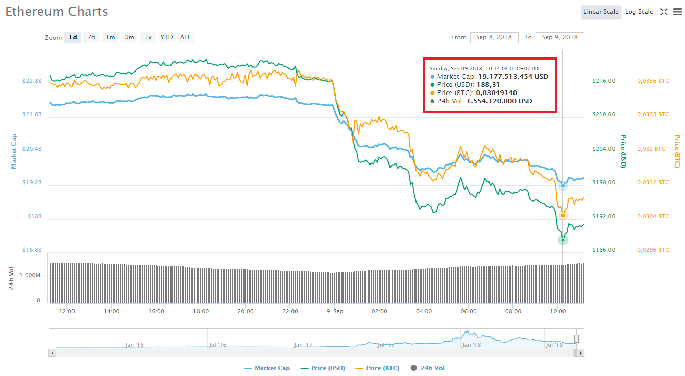Click the Price (USD) green point marker
This screenshot has width=685, height=376.
click(563, 240)
